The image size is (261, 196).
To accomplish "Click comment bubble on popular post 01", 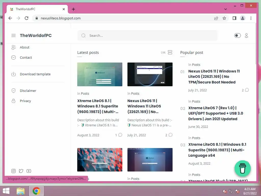I will coord(247,90).
